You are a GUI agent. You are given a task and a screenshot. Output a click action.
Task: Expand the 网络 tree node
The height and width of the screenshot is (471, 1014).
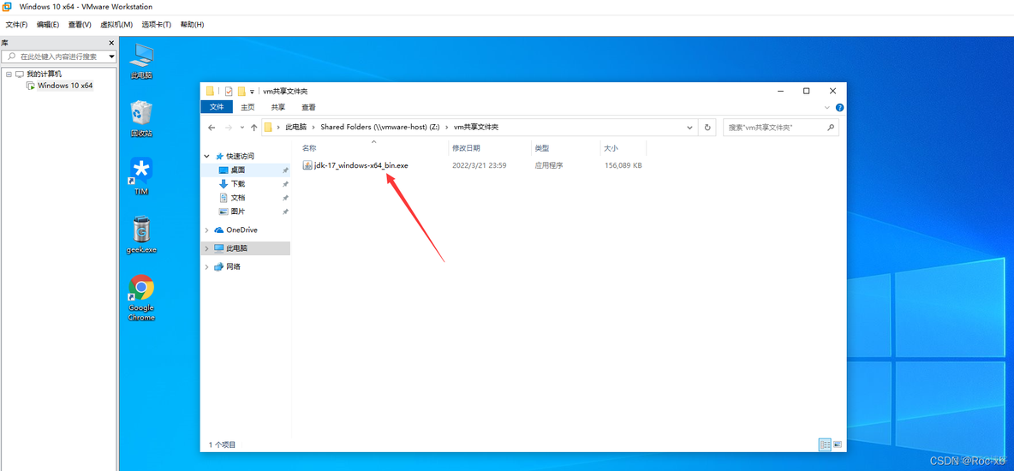(207, 266)
